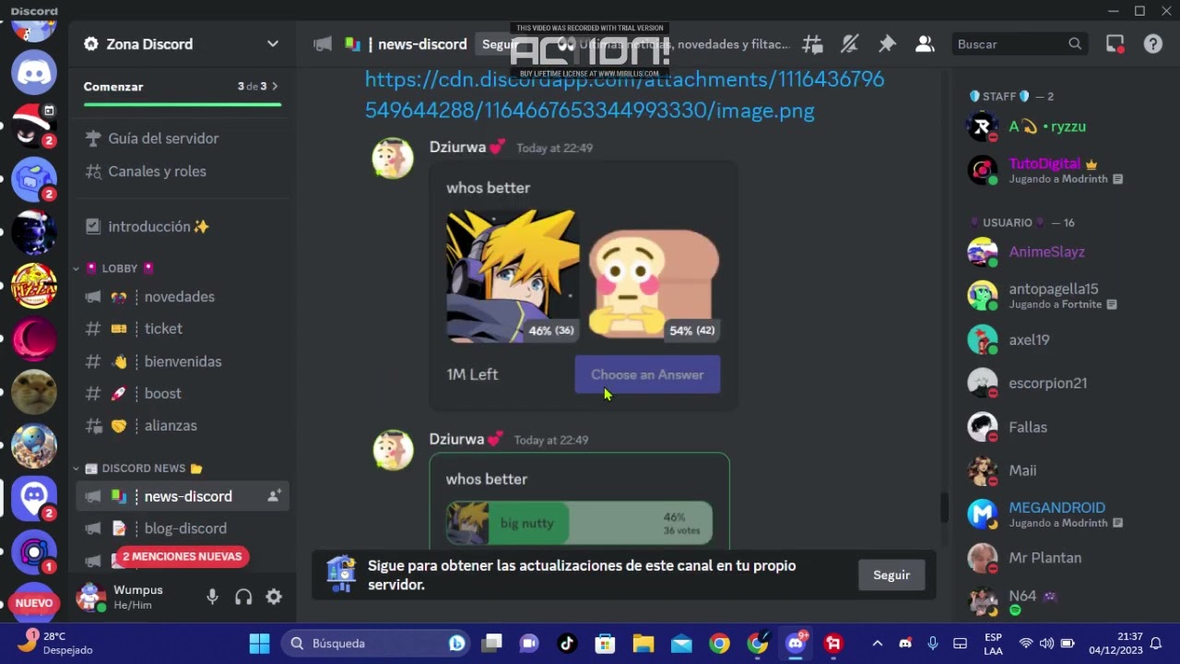1180x664 pixels.
Task: Show hidden tray icons chevron
Action: tap(877, 644)
